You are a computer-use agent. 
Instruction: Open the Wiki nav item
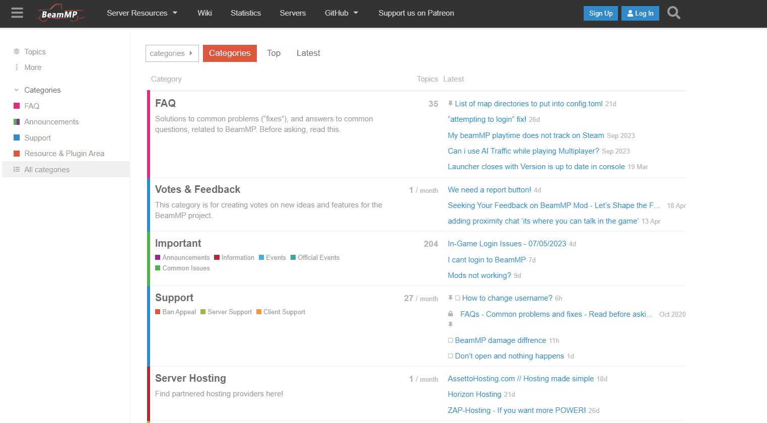pyautogui.click(x=204, y=13)
